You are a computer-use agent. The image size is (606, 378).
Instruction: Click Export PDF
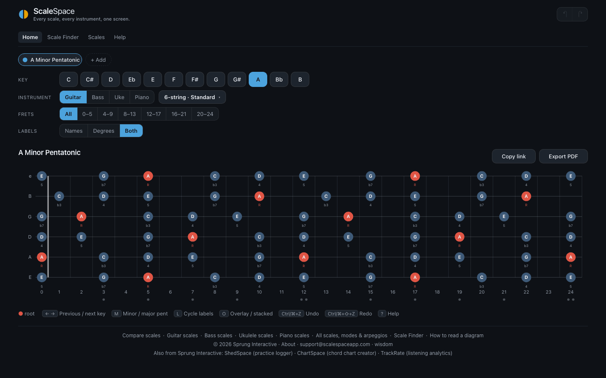click(x=563, y=156)
